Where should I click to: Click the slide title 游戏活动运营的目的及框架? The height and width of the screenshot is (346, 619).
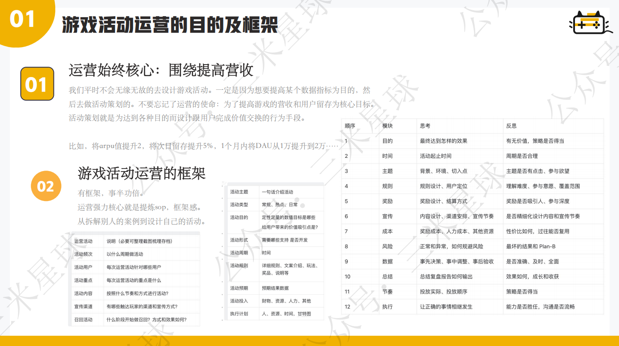coord(170,24)
